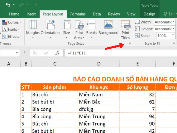The height and width of the screenshot is (133, 177).
Task: Select column D header
Action: pos(99,64)
